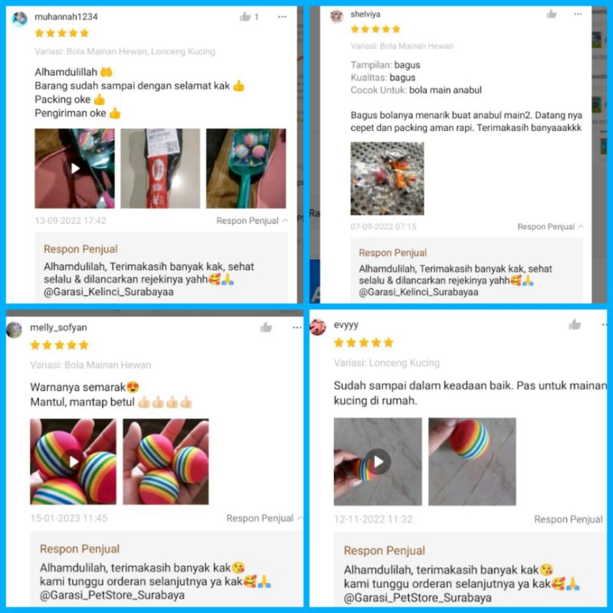Open more options on muhannah1234's review

pyautogui.click(x=282, y=17)
